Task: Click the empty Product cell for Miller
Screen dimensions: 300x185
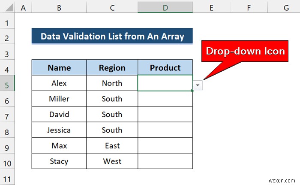Action: [165, 99]
